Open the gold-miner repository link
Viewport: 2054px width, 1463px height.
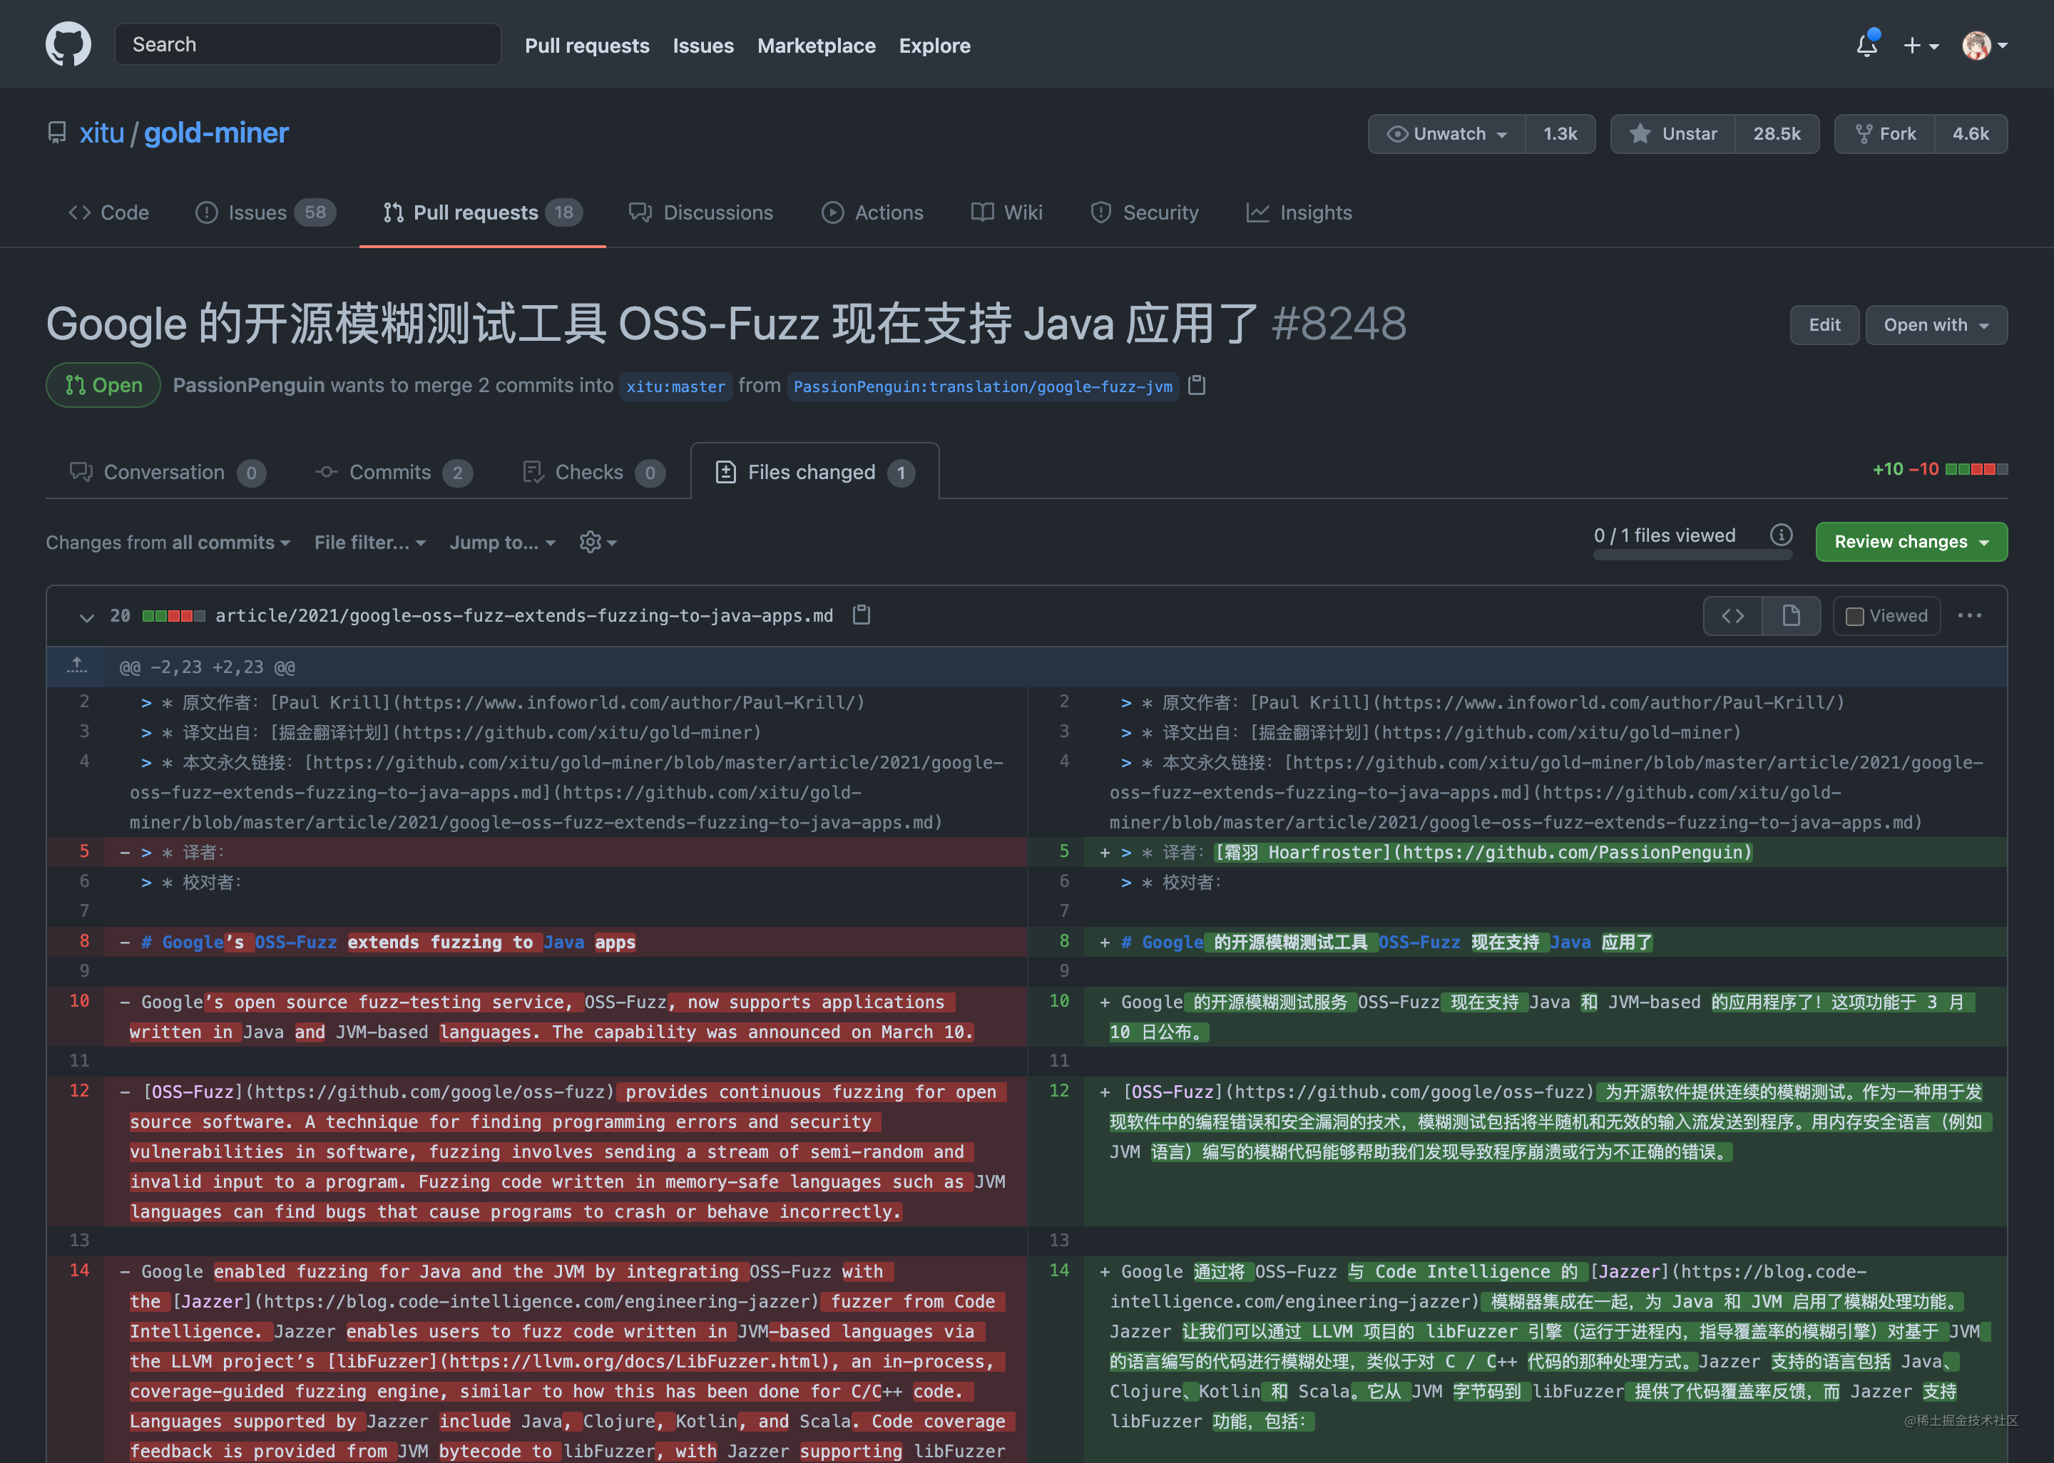216,133
